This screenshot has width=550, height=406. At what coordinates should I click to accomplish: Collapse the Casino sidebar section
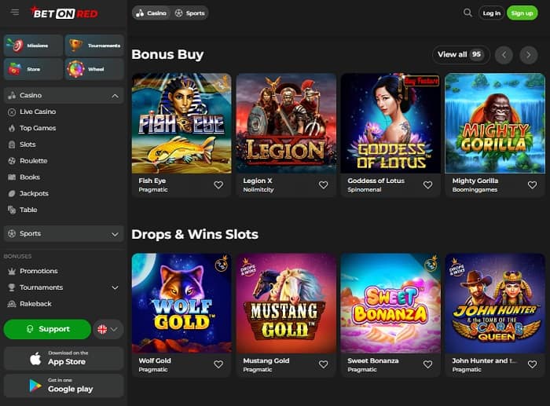pyautogui.click(x=115, y=96)
